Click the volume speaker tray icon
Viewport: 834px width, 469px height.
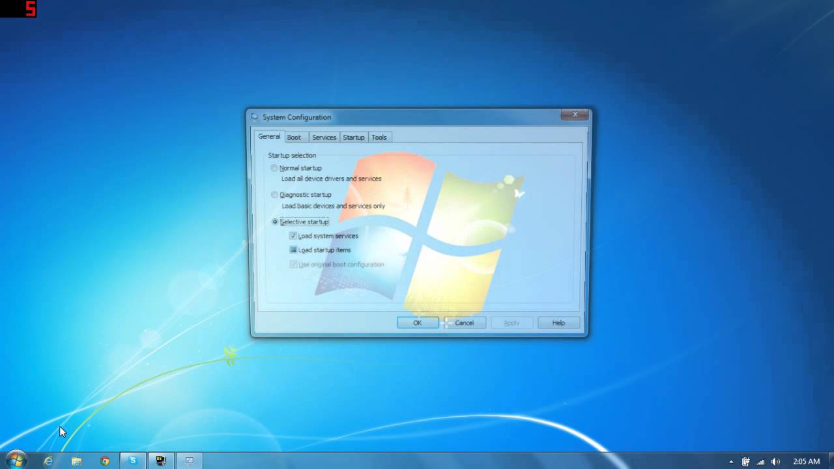pyautogui.click(x=775, y=462)
